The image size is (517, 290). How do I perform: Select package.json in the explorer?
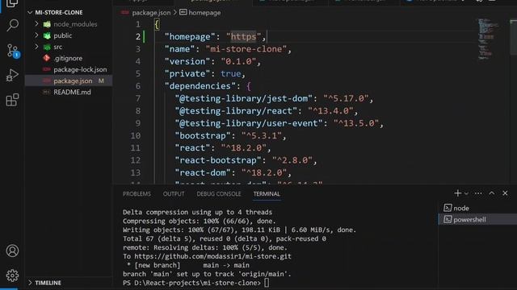tap(69, 81)
